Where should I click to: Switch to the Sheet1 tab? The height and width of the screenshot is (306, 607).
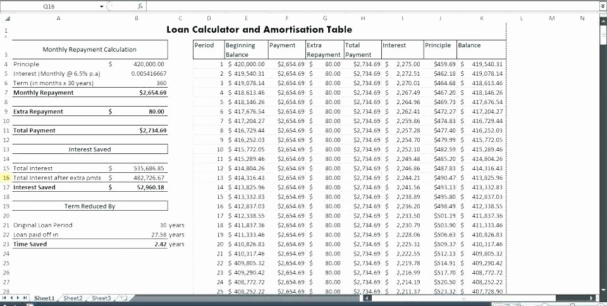click(44, 298)
